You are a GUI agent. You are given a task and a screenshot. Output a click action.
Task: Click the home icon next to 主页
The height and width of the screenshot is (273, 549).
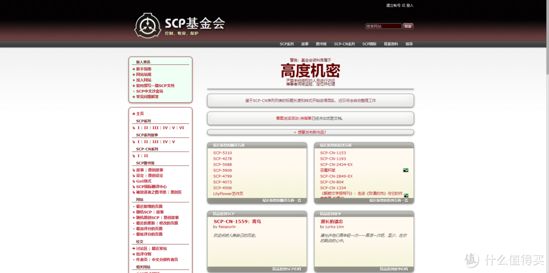tap(134, 114)
